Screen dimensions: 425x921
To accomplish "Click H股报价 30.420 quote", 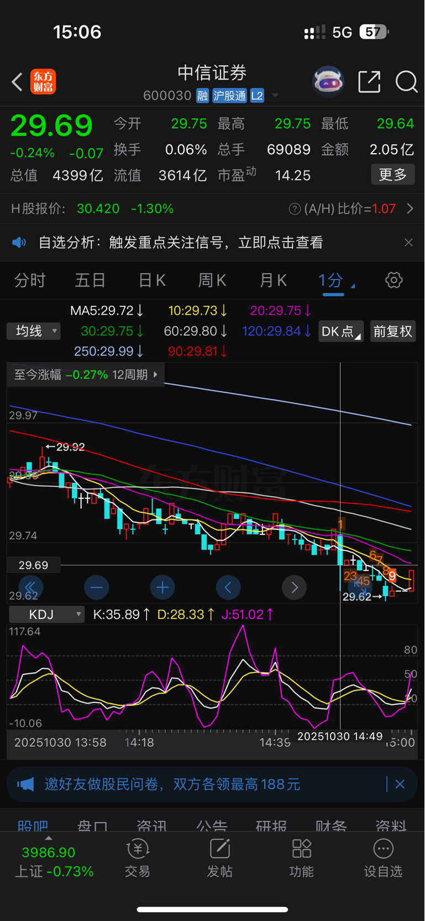I will point(92,209).
